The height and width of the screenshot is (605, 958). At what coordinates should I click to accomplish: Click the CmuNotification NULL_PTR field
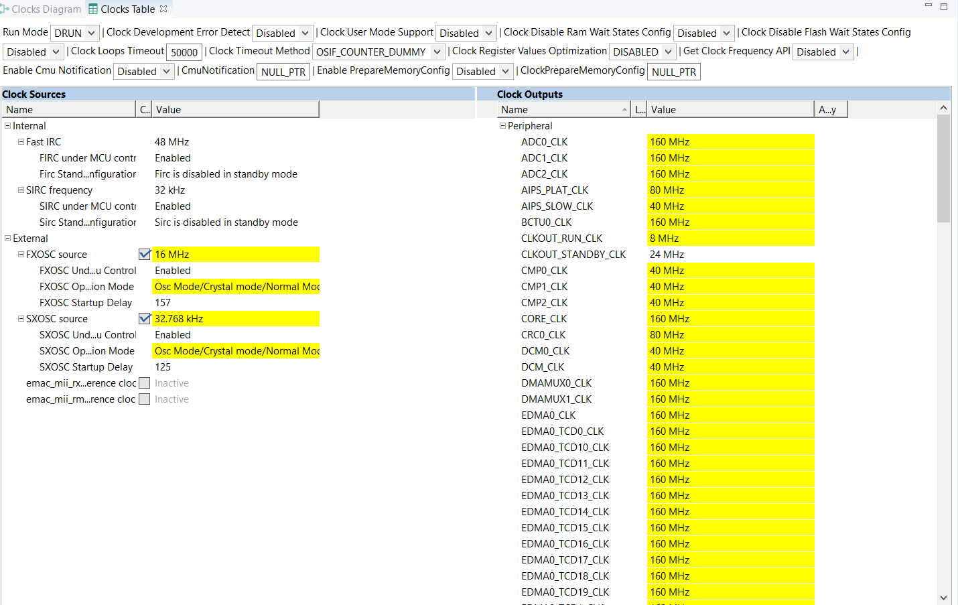coord(283,72)
